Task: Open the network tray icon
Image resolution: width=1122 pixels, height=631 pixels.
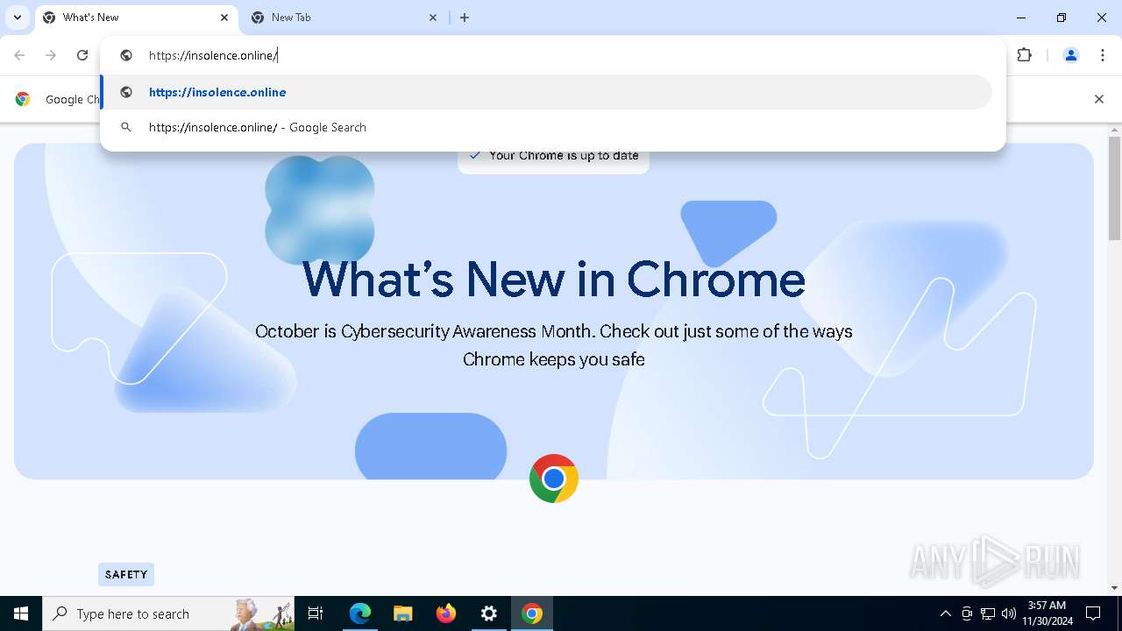Action: [x=988, y=613]
